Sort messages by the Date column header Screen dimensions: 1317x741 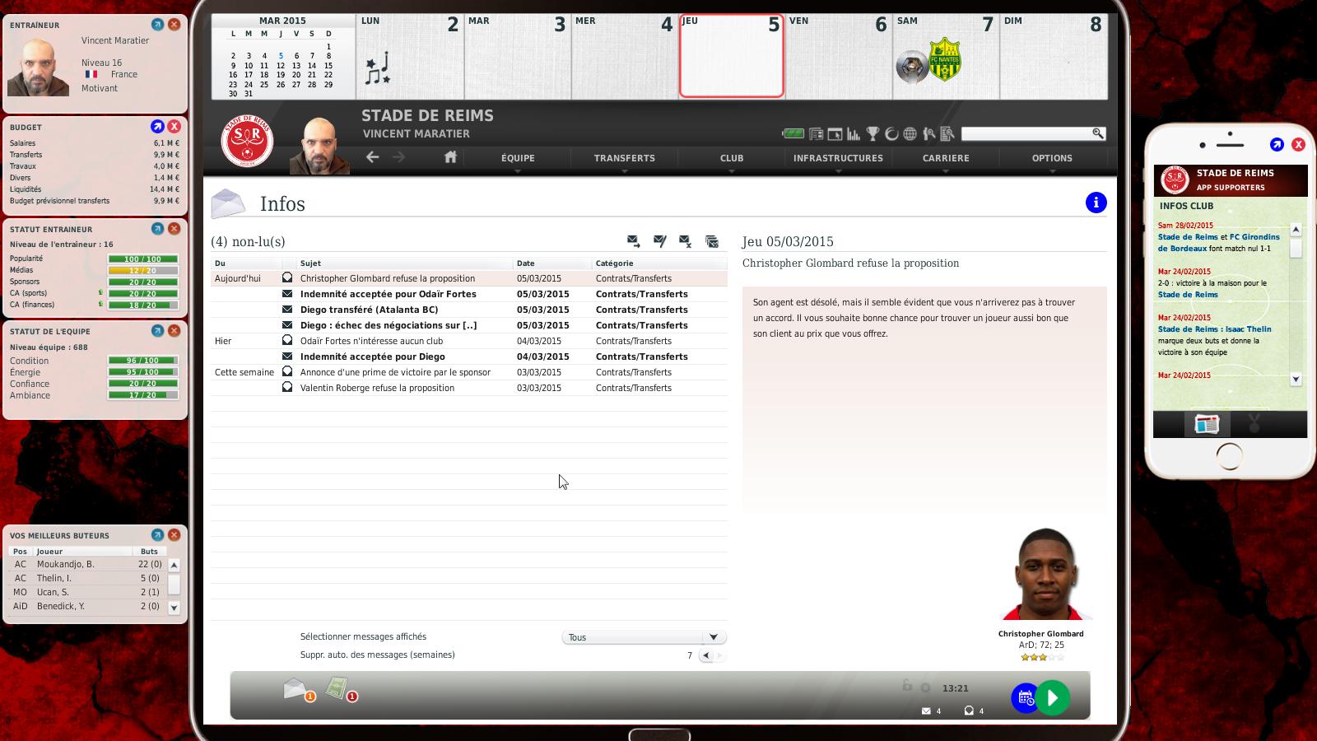point(552,263)
